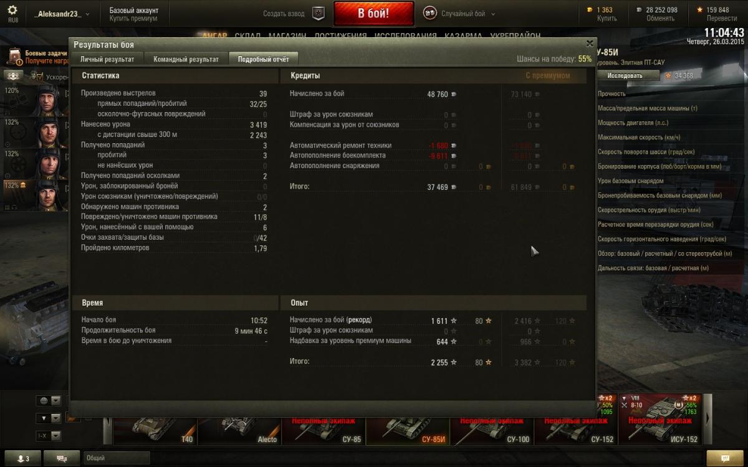Click the platoon creation emblem icon
748x467 pixels.
click(319, 13)
